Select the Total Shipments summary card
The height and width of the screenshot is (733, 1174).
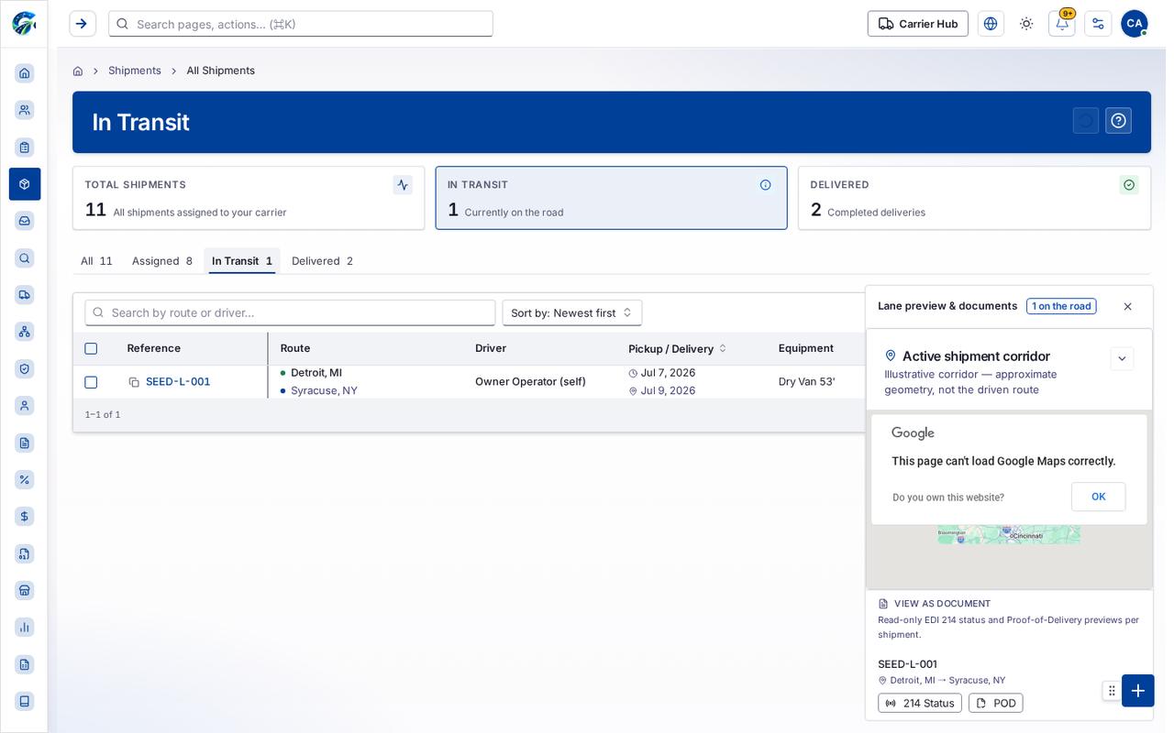[249, 198]
